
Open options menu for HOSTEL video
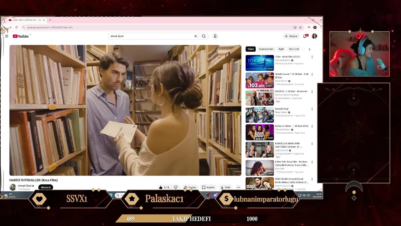312,92
